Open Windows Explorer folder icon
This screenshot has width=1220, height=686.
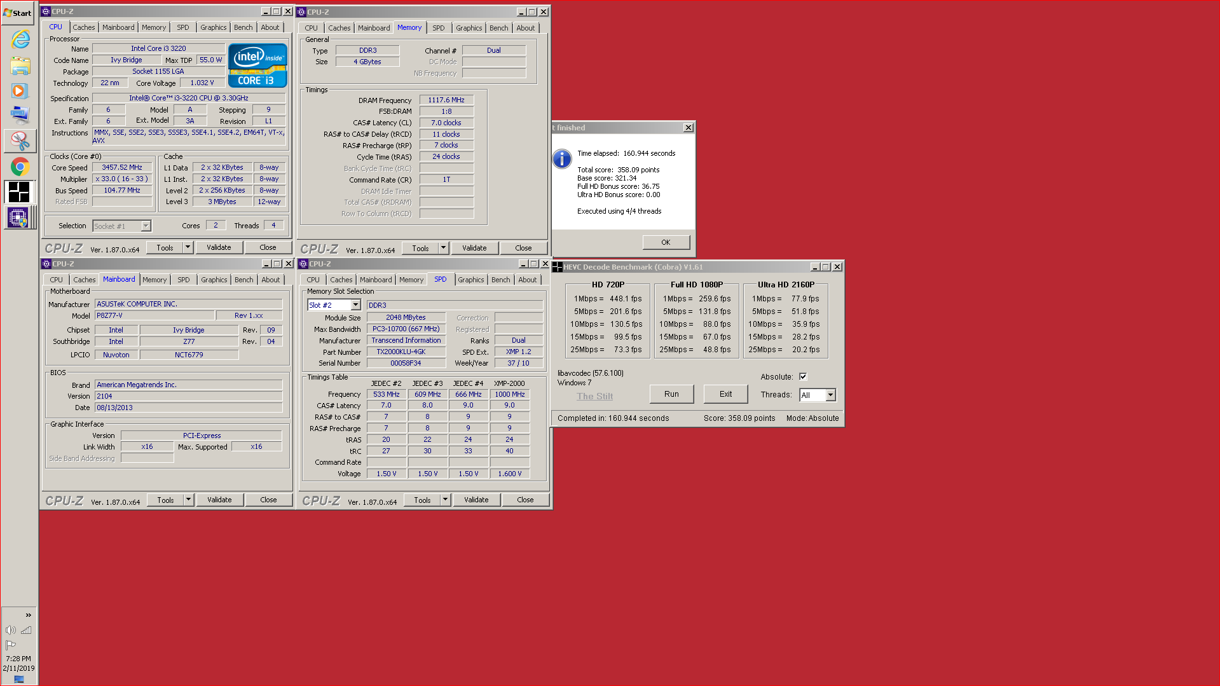[x=20, y=65]
